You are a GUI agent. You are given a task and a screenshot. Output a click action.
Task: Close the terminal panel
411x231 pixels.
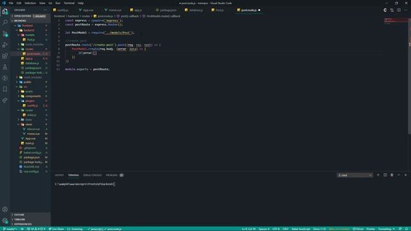(x=405, y=175)
